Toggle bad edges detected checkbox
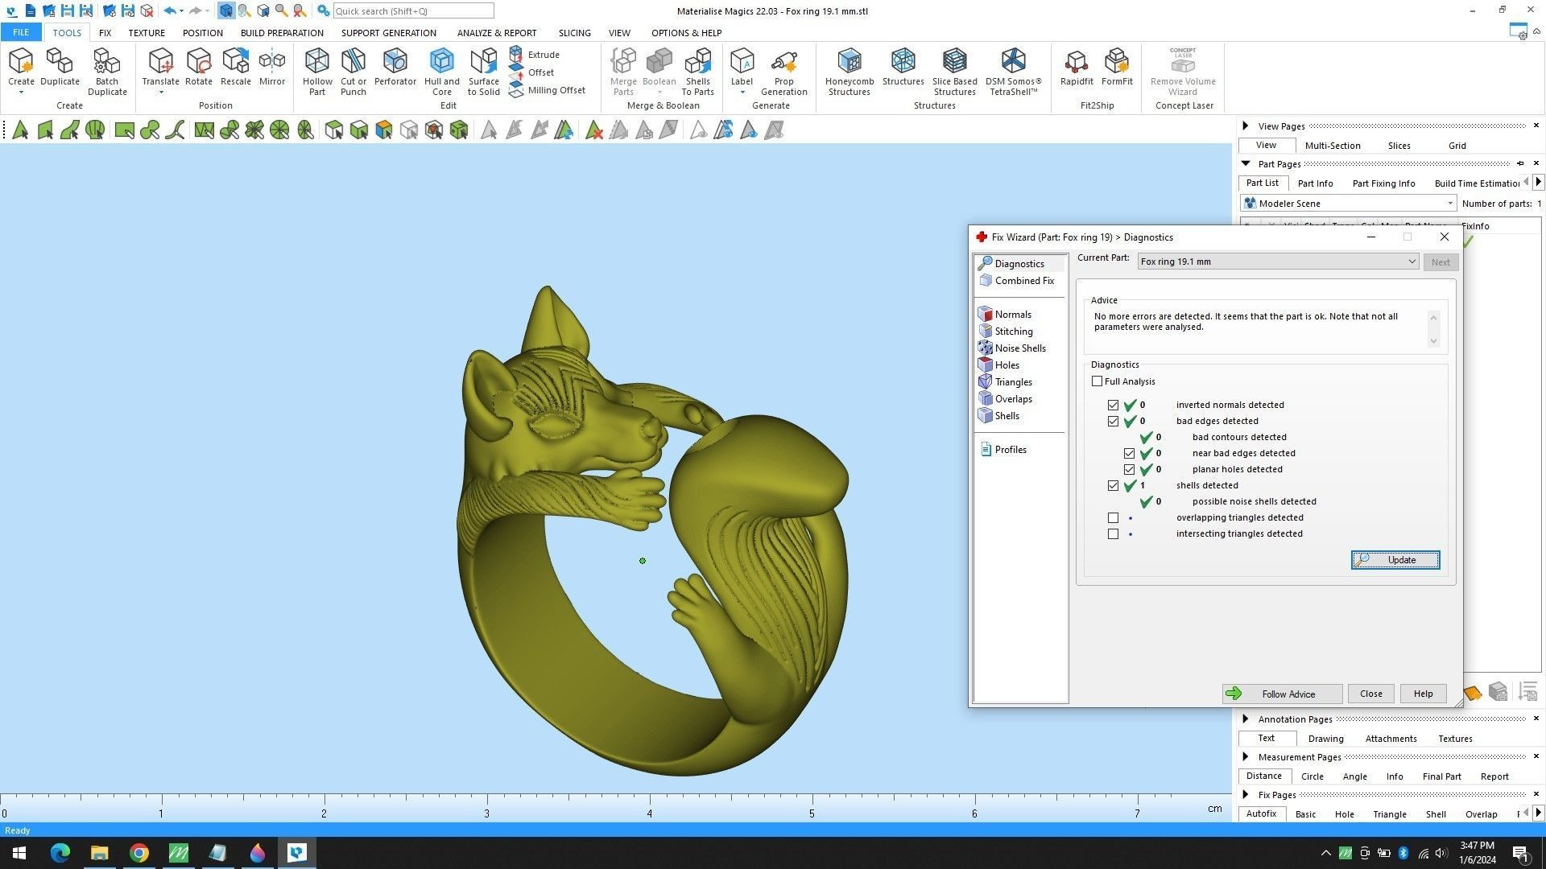Image resolution: width=1546 pixels, height=869 pixels. [x=1113, y=421]
